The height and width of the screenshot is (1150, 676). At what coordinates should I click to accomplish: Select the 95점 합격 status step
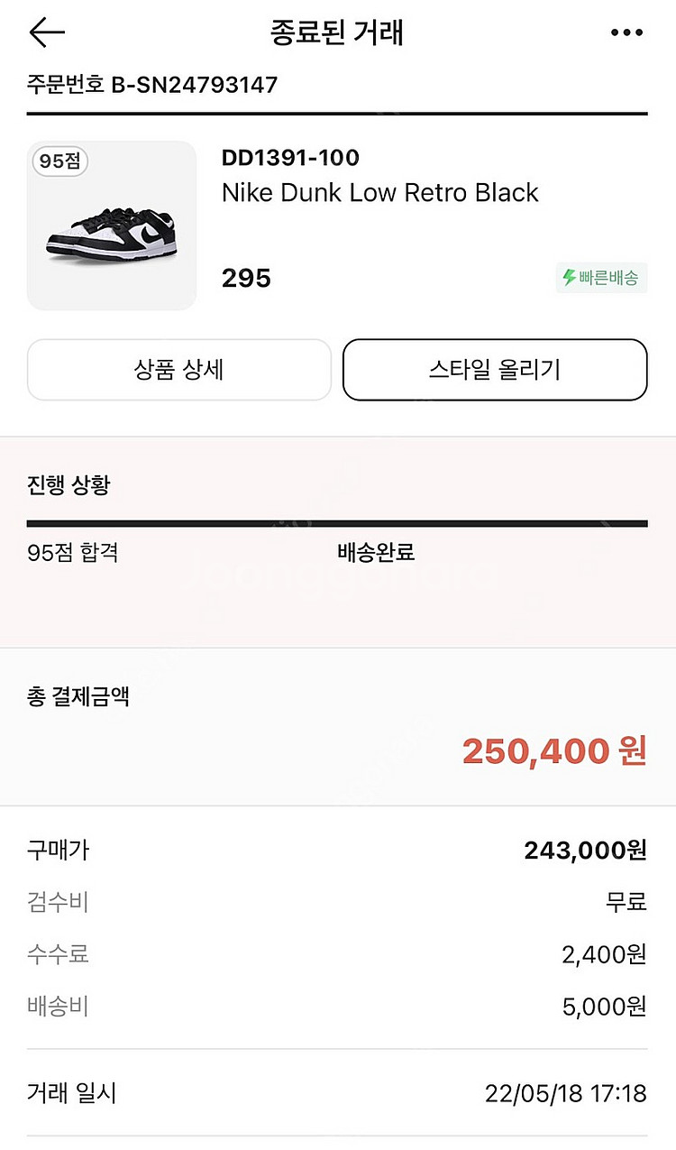pyautogui.click(x=73, y=552)
